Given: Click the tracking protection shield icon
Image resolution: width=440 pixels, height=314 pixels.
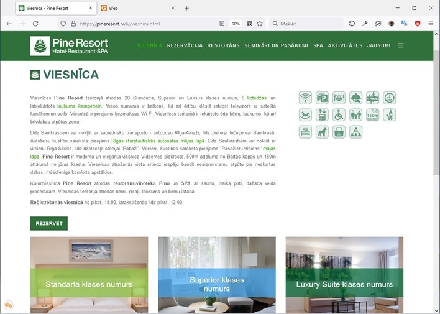Looking at the screenshot, I should [63, 24].
